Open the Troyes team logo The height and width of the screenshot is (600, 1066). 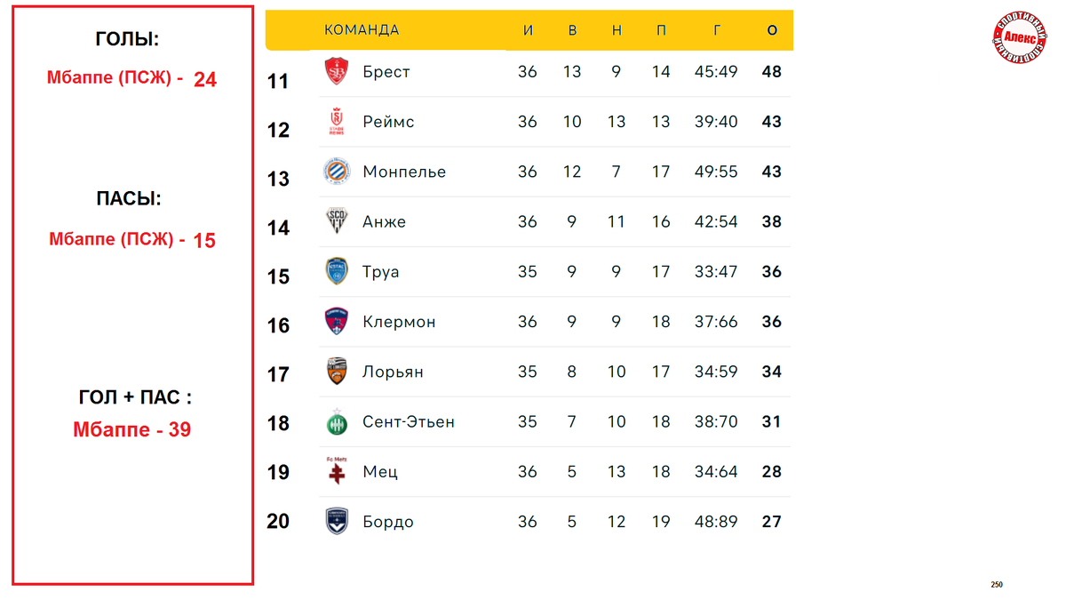click(x=337, y=271)
